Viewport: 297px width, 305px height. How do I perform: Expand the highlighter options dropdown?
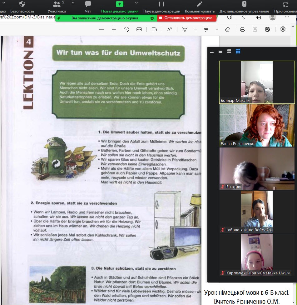tap(217, 29)
